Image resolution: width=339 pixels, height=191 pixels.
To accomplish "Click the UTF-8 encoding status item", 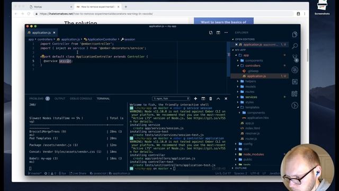I will pyautogui.click(x=255, y=173).
